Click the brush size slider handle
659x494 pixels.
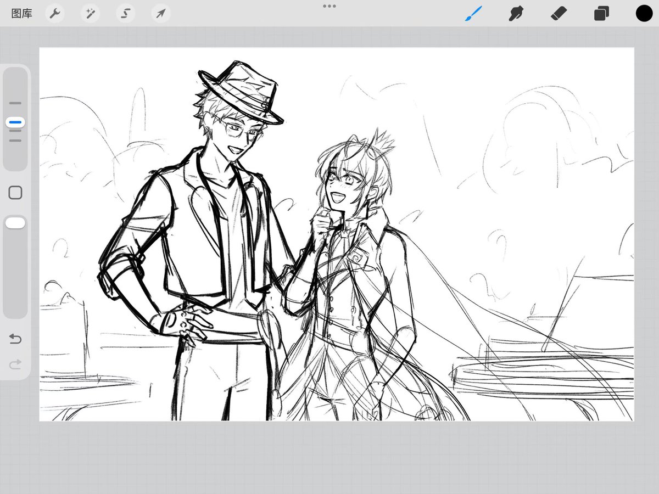coord(15,122)
